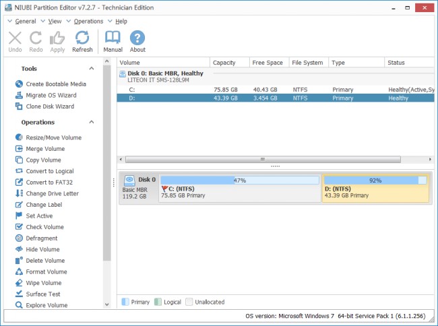Screen dimensions: 438x326
Task: Click the Wipe Volume eraser icon
Action: 19,283
